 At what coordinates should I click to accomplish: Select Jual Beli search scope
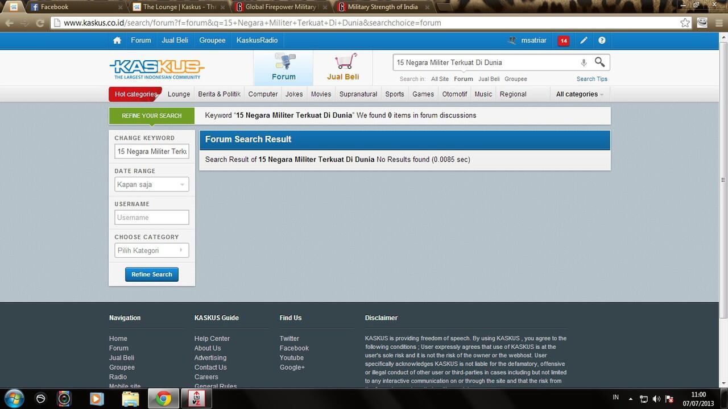489,79
